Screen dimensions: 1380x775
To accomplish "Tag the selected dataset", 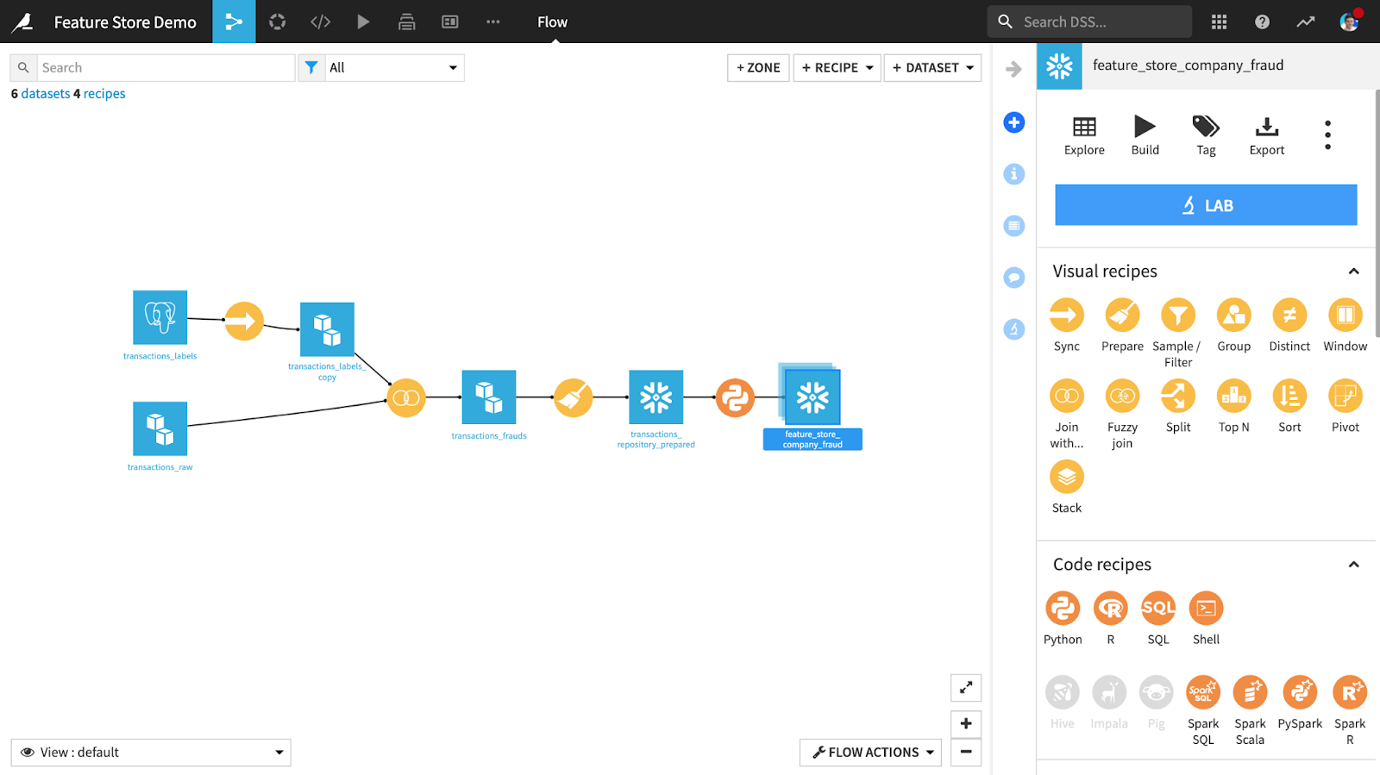I will [1206, 136].
